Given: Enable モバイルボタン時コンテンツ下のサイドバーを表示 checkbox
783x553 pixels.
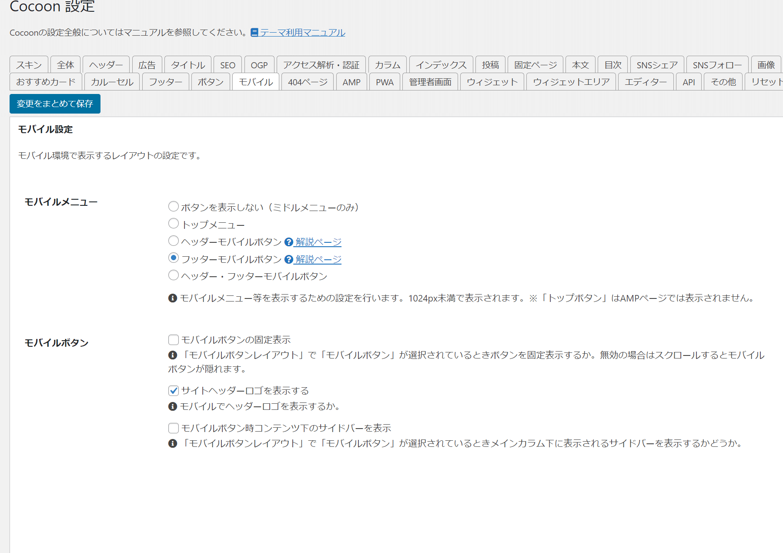Looking at the screenshot, I should tap(174, 428).
